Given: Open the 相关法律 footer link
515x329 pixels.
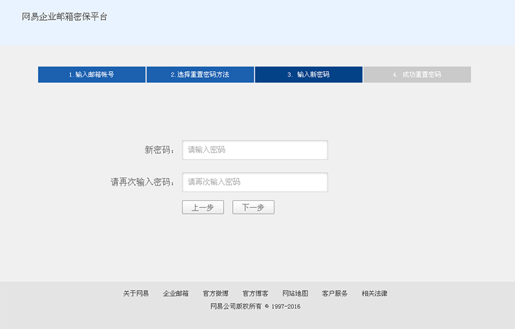Looking at the screenshot, I should (x=374, y=294).
